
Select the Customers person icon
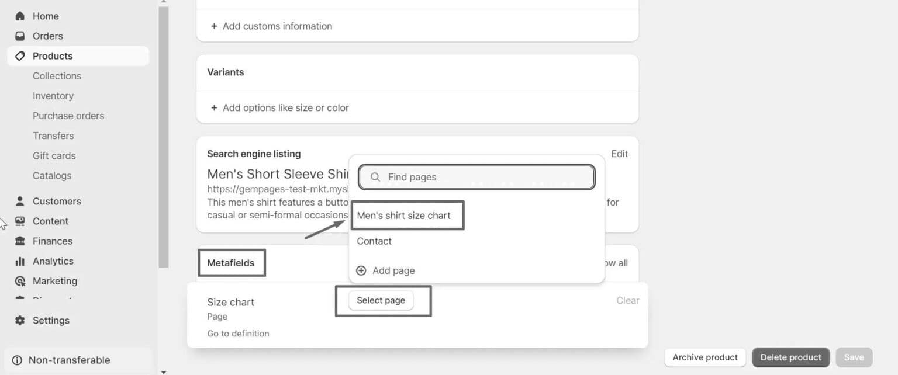coord(20,201)
